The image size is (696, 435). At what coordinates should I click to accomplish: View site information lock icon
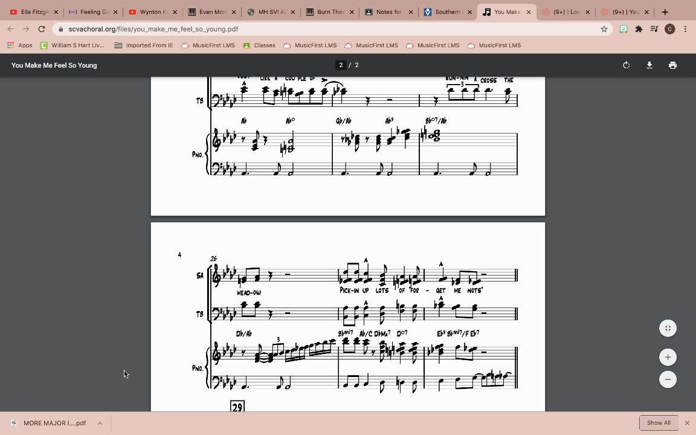point(61,29)
